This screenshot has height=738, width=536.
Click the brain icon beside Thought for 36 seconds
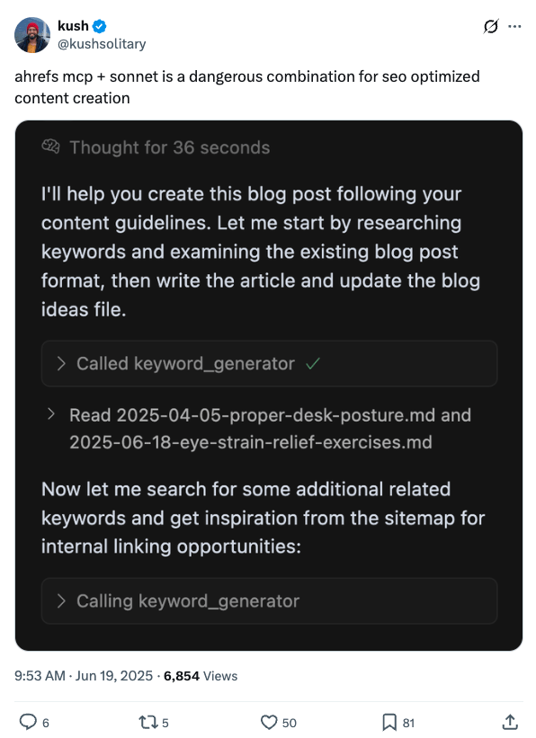point(50,147)
